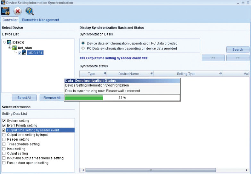251x174 pixels.
Task: Click the Act_stan controller group icon
Action: [x=14, y=48]
